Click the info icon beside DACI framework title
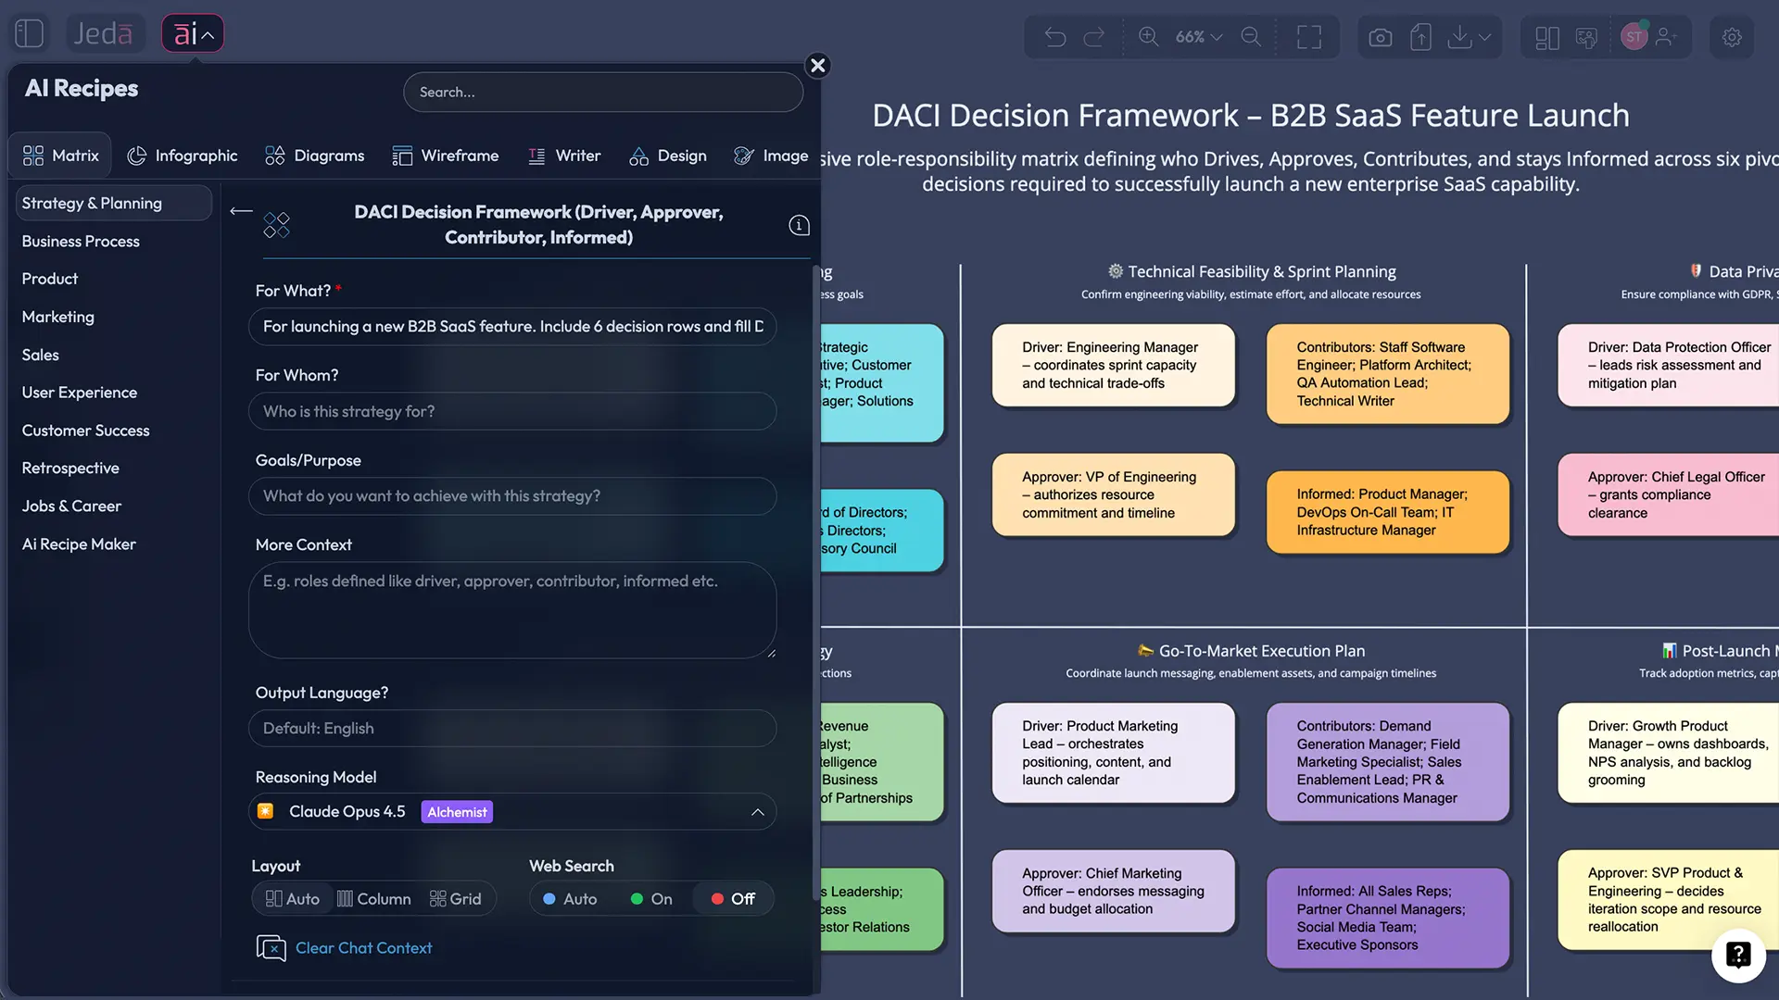 tap(798, 224)
